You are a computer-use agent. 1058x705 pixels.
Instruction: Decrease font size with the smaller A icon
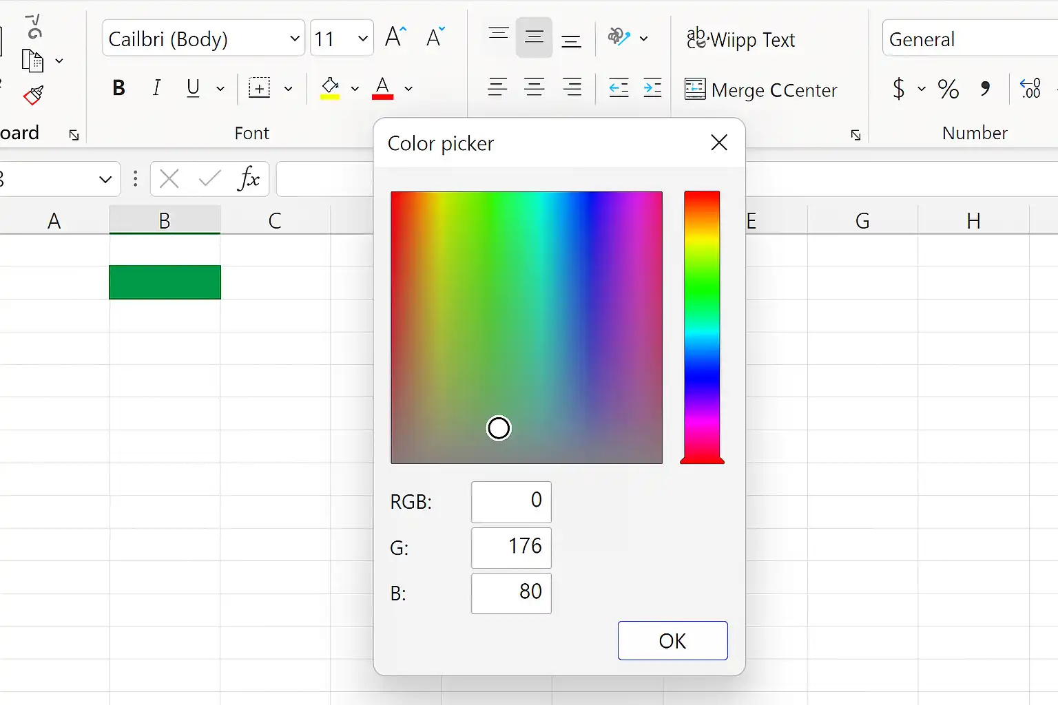point(435,37)
